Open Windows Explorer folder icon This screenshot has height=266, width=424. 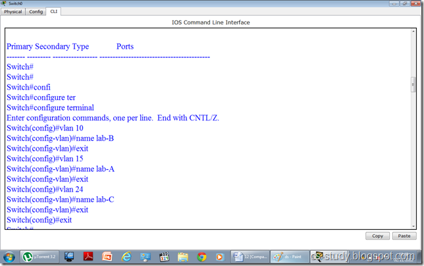pos(183,257)
